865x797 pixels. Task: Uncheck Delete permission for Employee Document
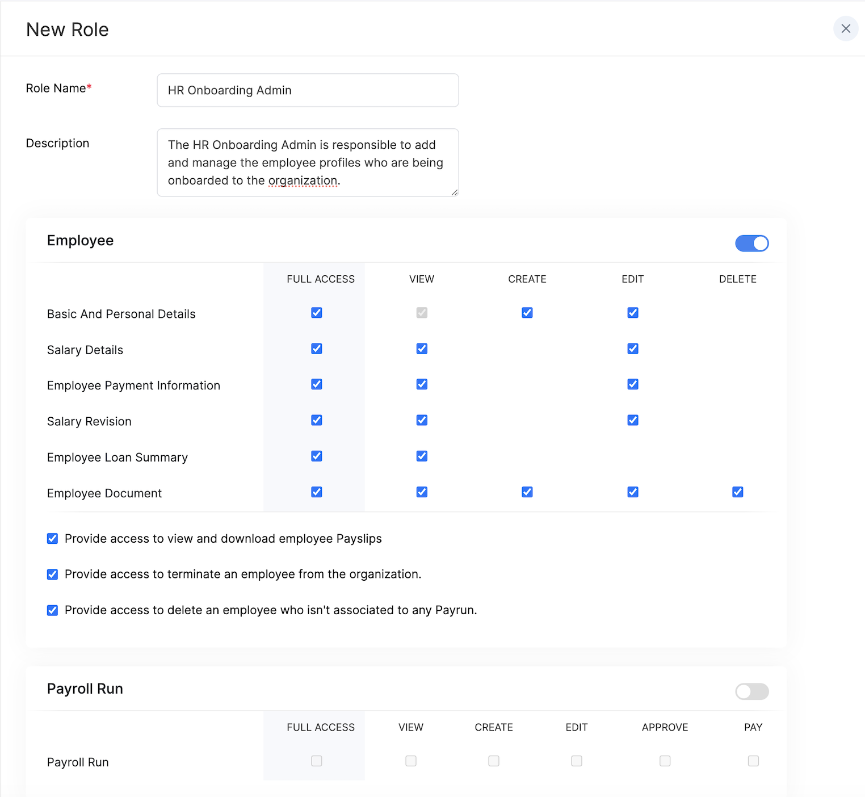click(x=737, y=492)
